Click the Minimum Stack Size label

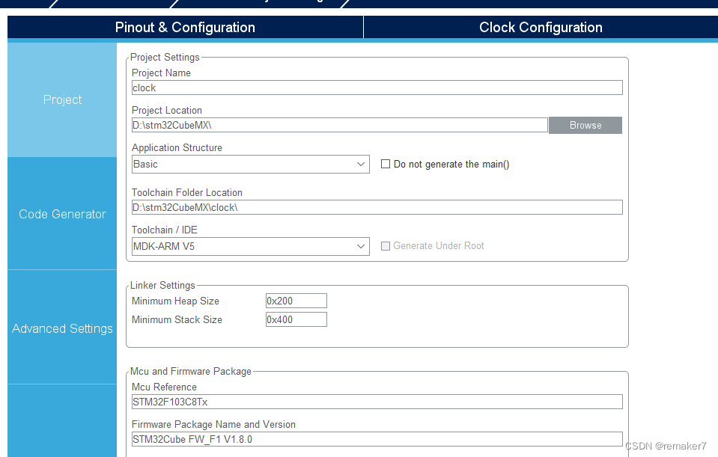[177, 320]
